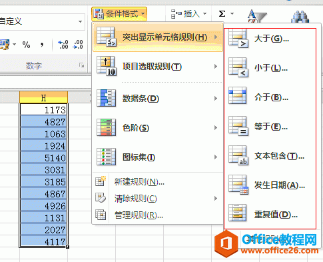Viewport: 323px width, 262px height.
Task: Click the 突出显示单元格规则 icon
Action: click(107, 37)
